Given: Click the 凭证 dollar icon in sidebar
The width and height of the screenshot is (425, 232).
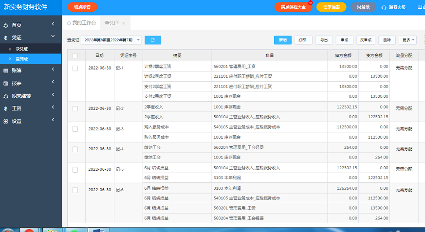Looking at the screenshot, I should (x=6, y=38).
